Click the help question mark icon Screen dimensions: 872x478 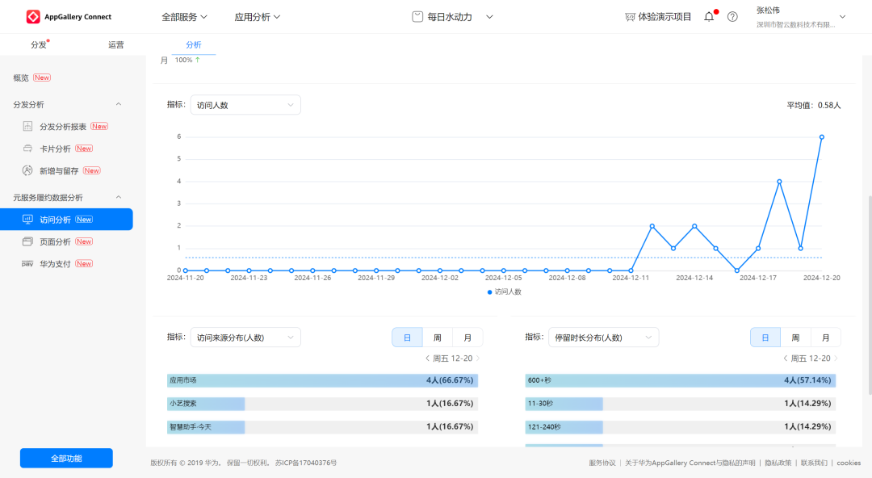click(x=732, y=17)
